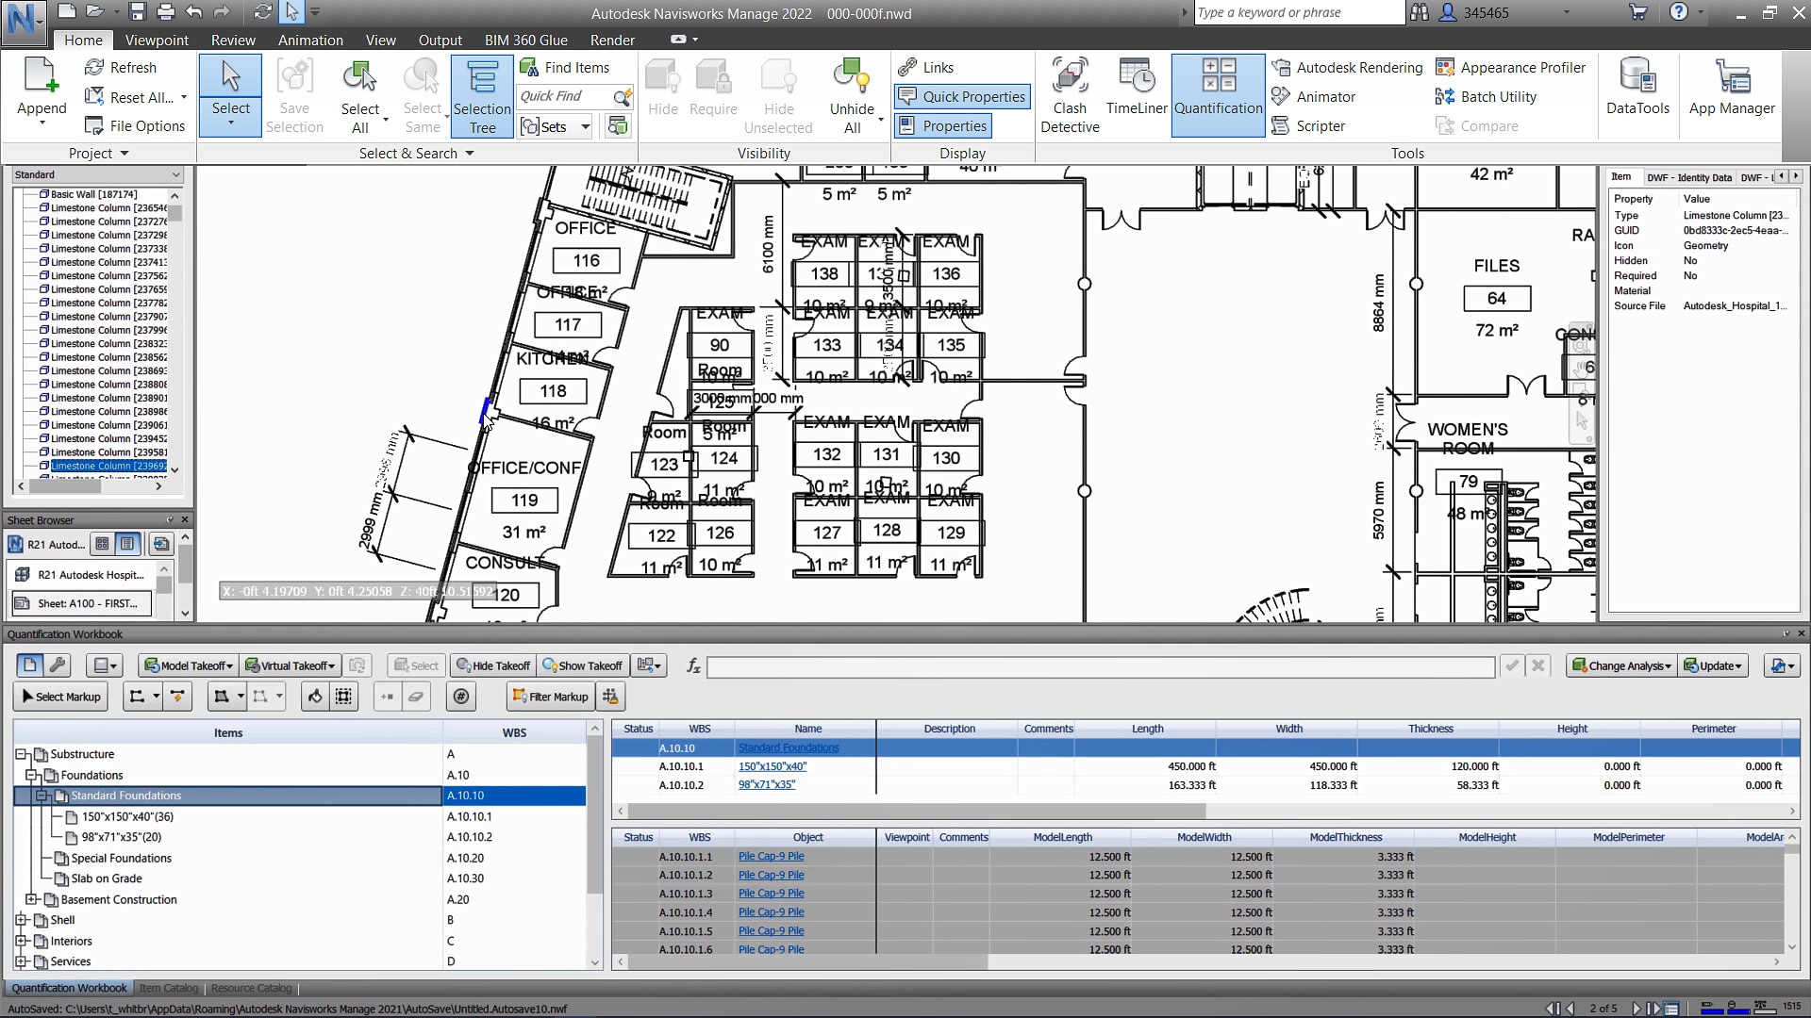This screenshot has width=1811, height=1018.
Task: Toggle the Properties window button
Action: (x=943, y=125)
